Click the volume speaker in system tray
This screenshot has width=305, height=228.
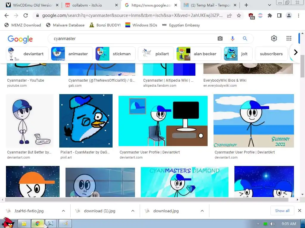pos(273,224)
